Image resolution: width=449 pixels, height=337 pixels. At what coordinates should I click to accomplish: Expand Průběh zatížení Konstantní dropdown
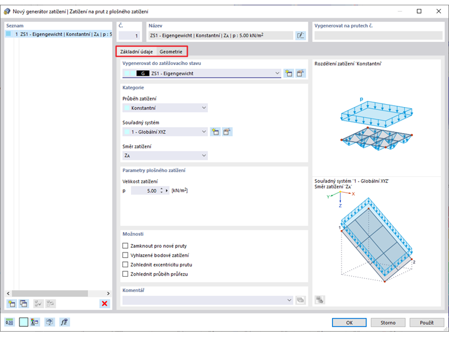coord(165,108)
